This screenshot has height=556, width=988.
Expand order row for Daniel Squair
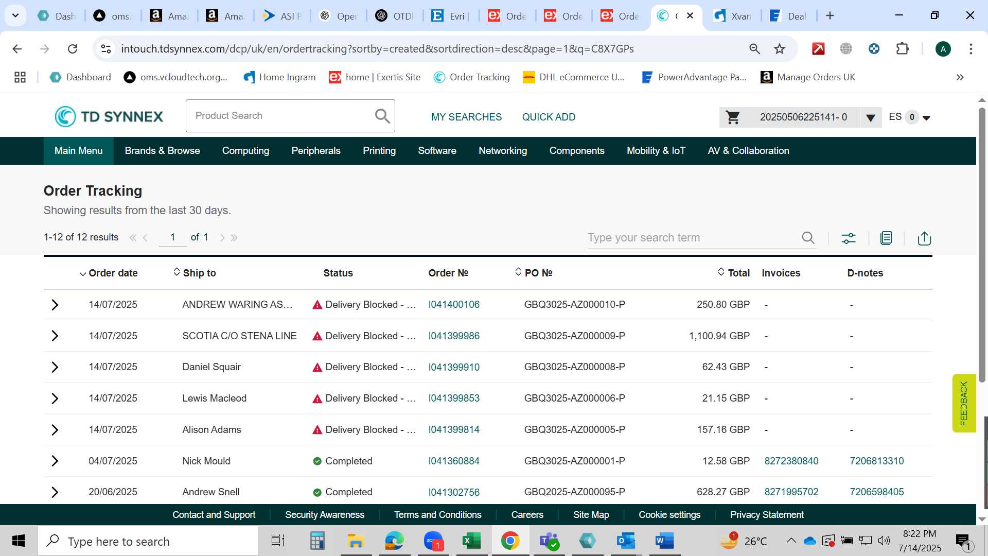coord(55,367)
